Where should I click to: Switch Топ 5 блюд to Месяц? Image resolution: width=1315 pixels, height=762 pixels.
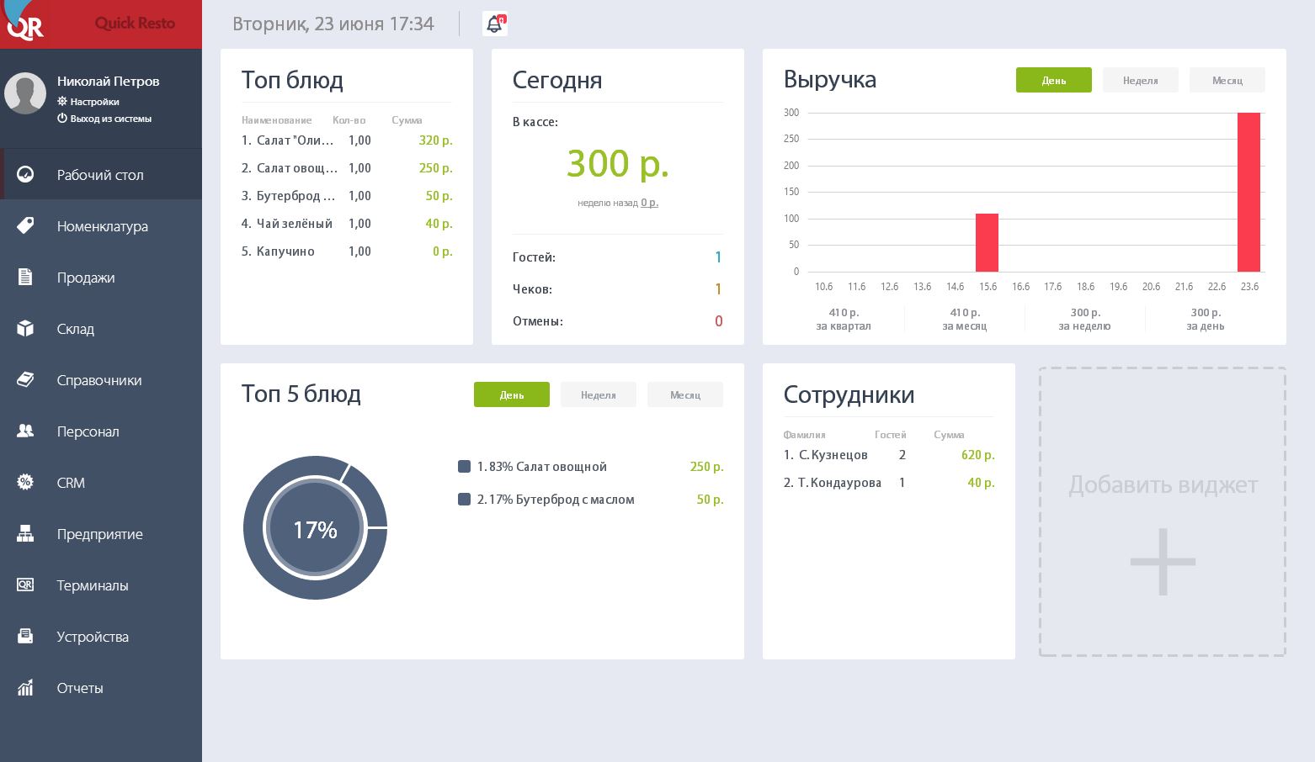[685, 394]
